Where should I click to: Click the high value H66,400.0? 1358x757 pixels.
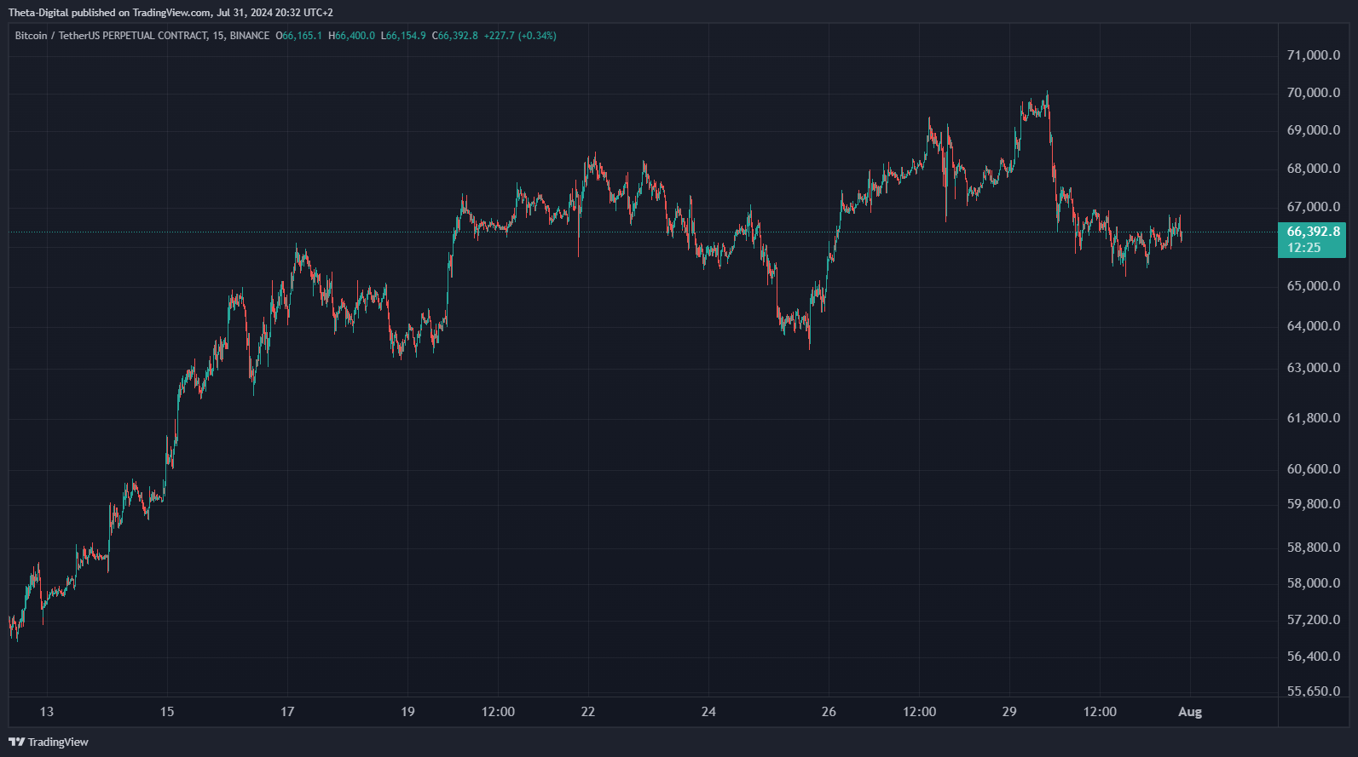(x=351, y=36)
